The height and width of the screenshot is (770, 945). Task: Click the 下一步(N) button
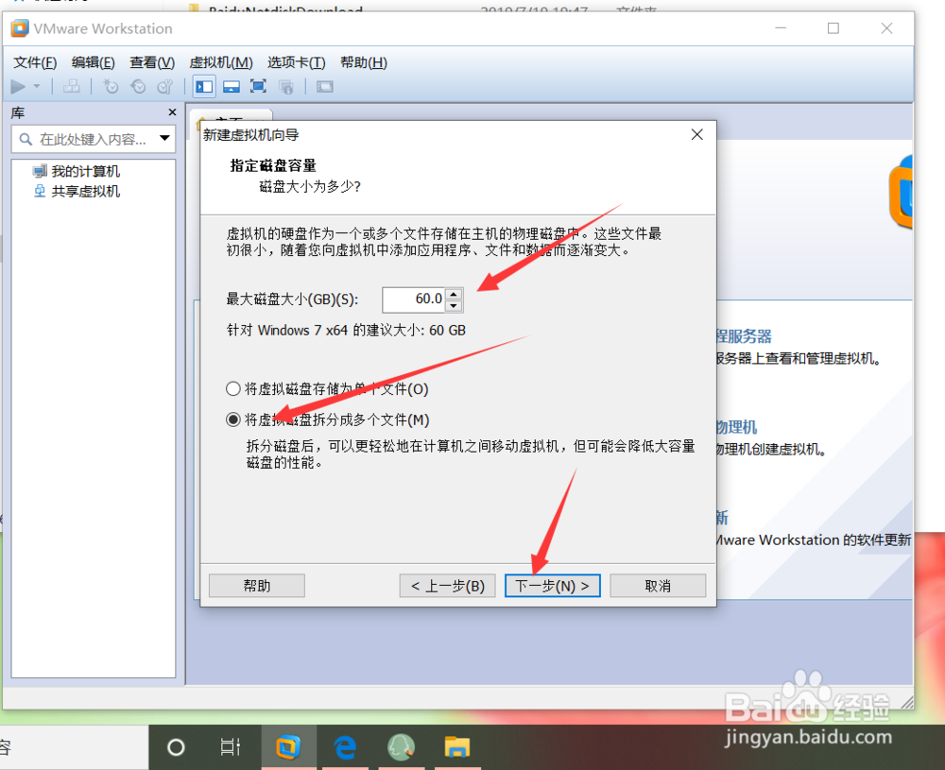[552, 585]
